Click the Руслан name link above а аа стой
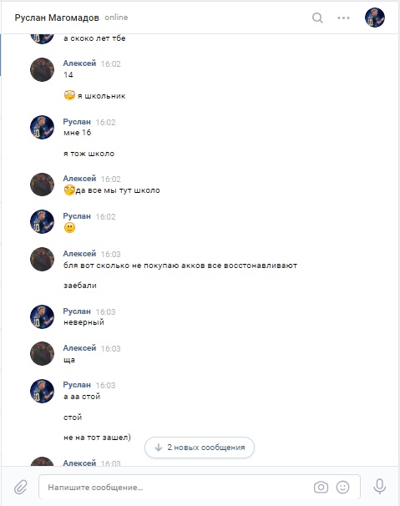This screenshot has width=400, height=506. 77,385
